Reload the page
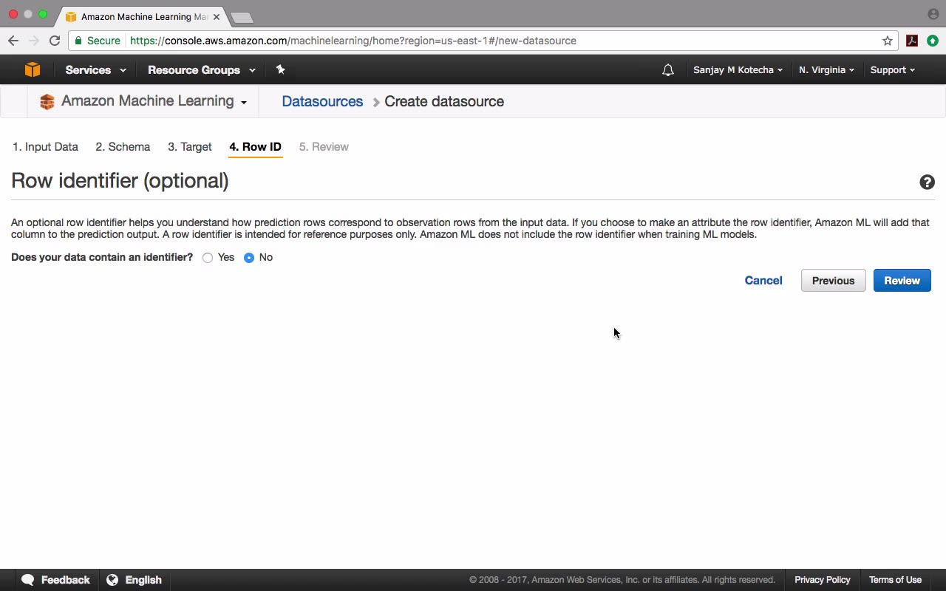946x591 pixels. point(55,41)
